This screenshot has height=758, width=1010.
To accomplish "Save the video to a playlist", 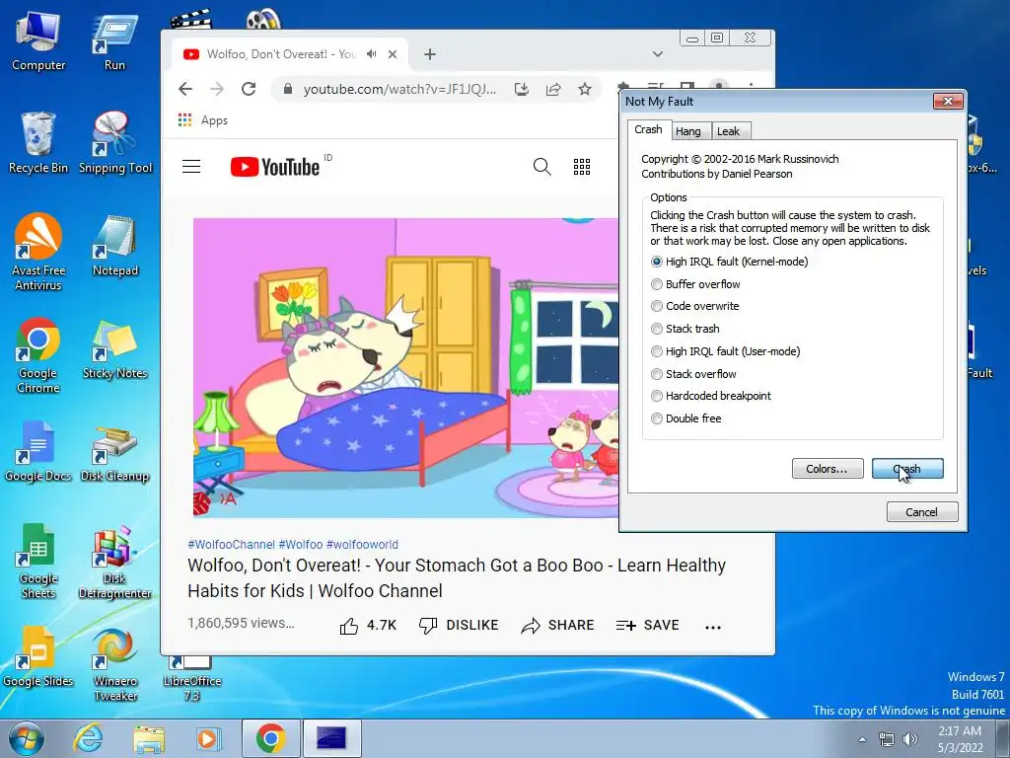I will coord(647,625).
